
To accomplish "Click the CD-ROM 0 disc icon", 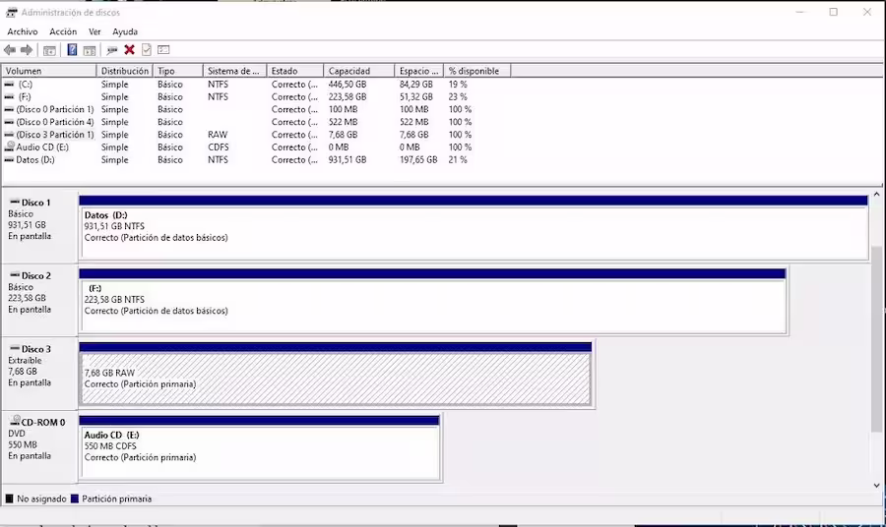I will point(15,421).
